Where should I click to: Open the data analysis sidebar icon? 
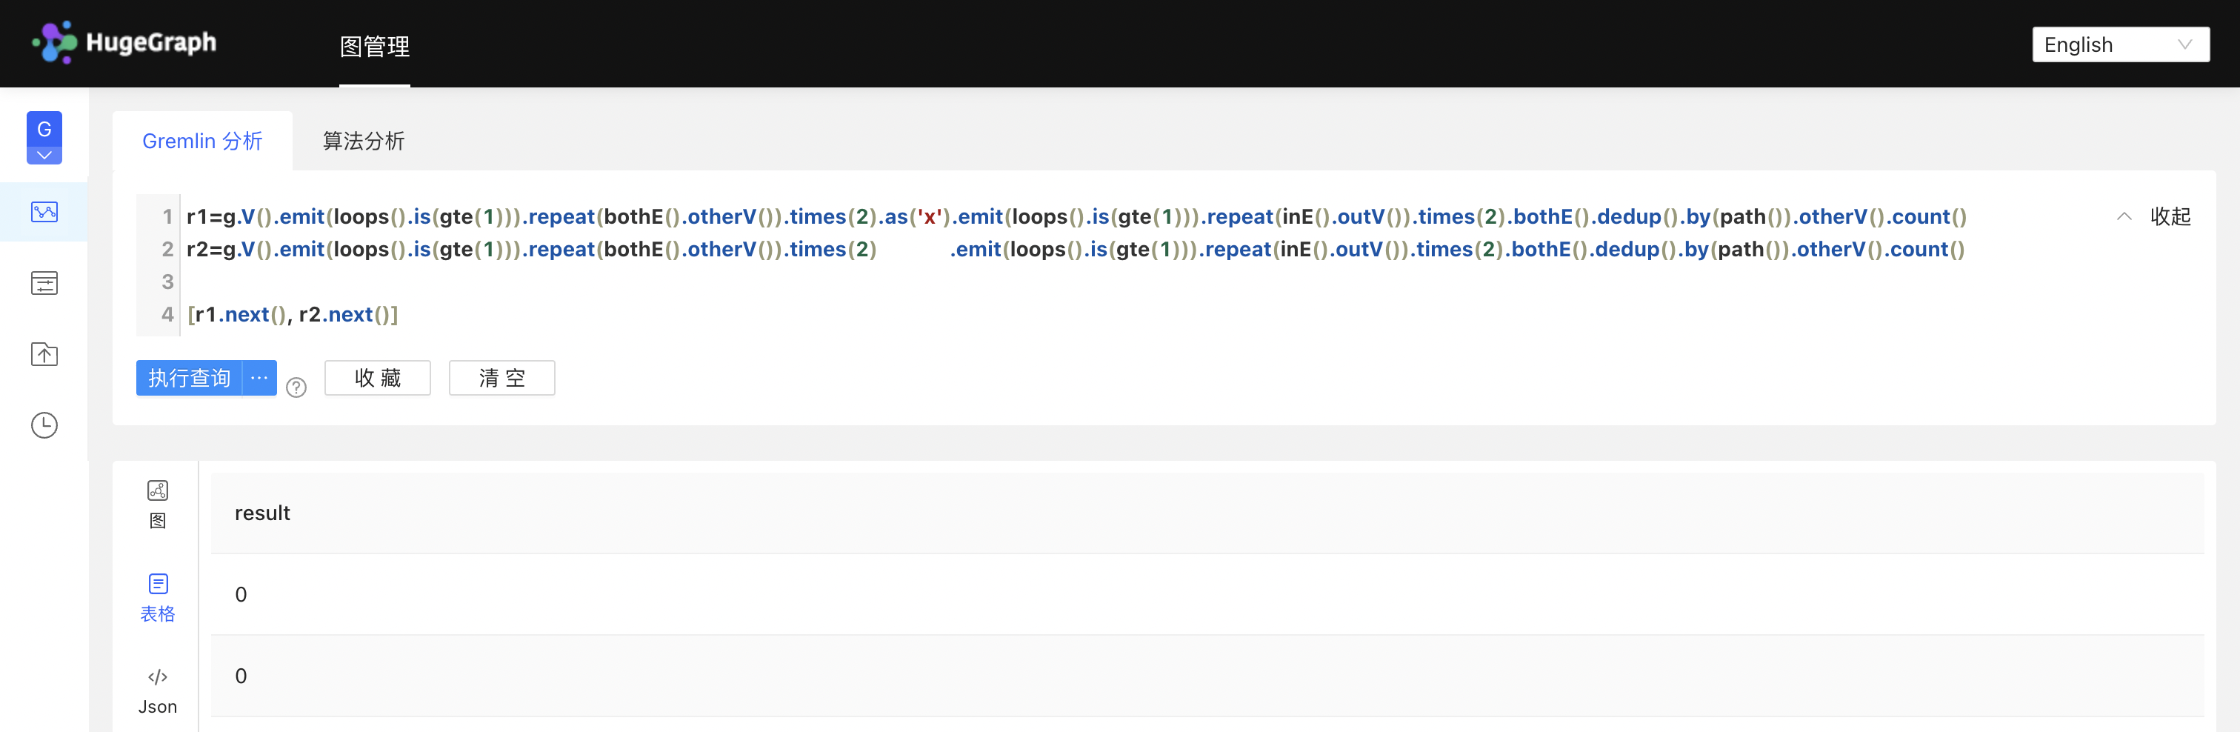(44, 211)
